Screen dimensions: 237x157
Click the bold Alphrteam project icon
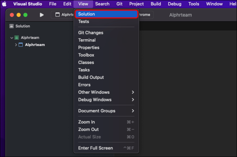[21, 45]
